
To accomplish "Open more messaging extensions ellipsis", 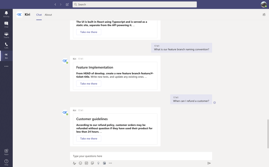I will [x=110, y=163].
